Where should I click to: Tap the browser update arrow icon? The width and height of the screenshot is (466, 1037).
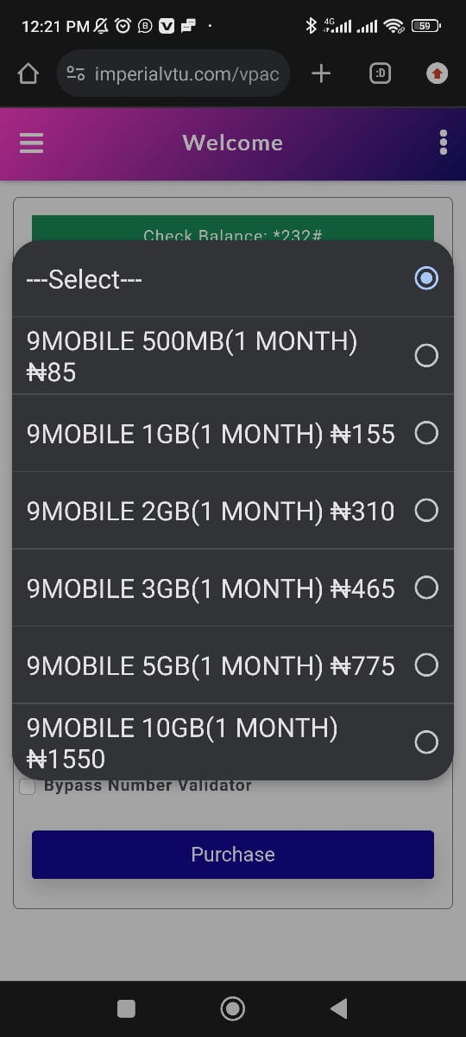tap(438, 74)
